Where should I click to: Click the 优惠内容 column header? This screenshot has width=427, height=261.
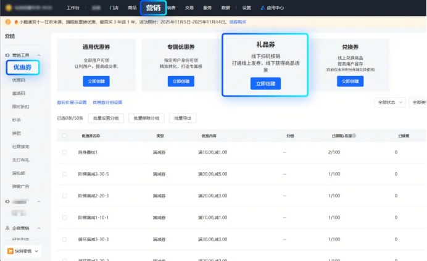[x=209, y=136]
